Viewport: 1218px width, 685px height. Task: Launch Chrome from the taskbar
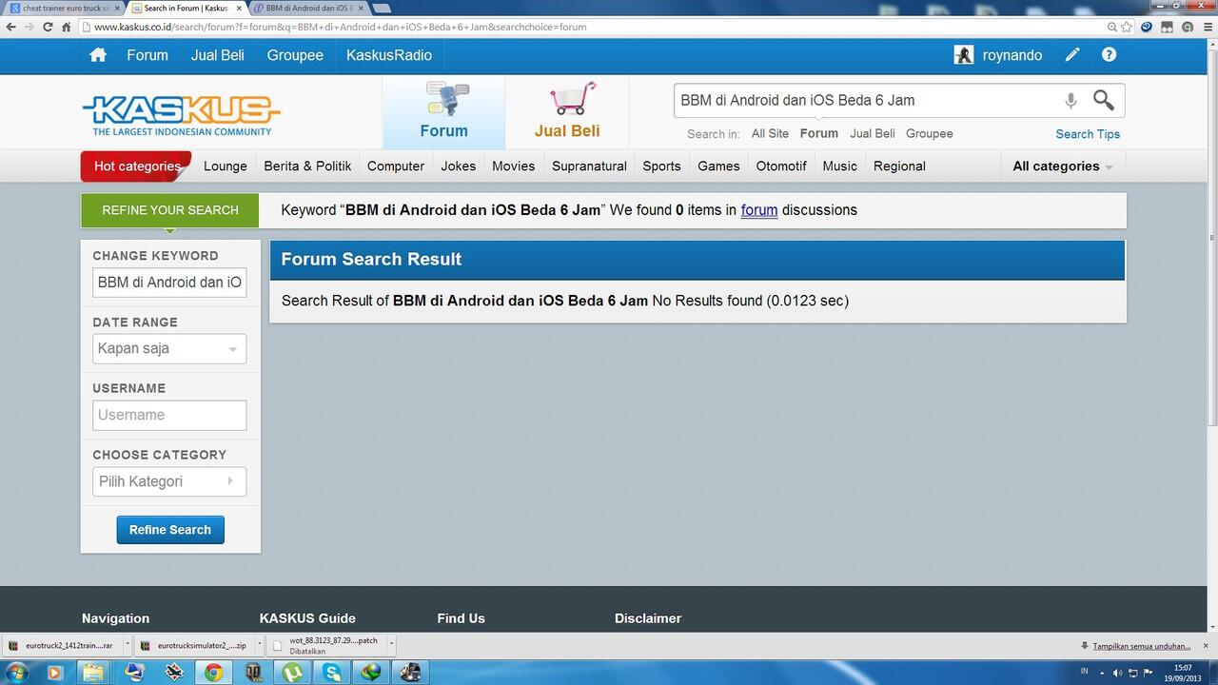pos(213,673)
